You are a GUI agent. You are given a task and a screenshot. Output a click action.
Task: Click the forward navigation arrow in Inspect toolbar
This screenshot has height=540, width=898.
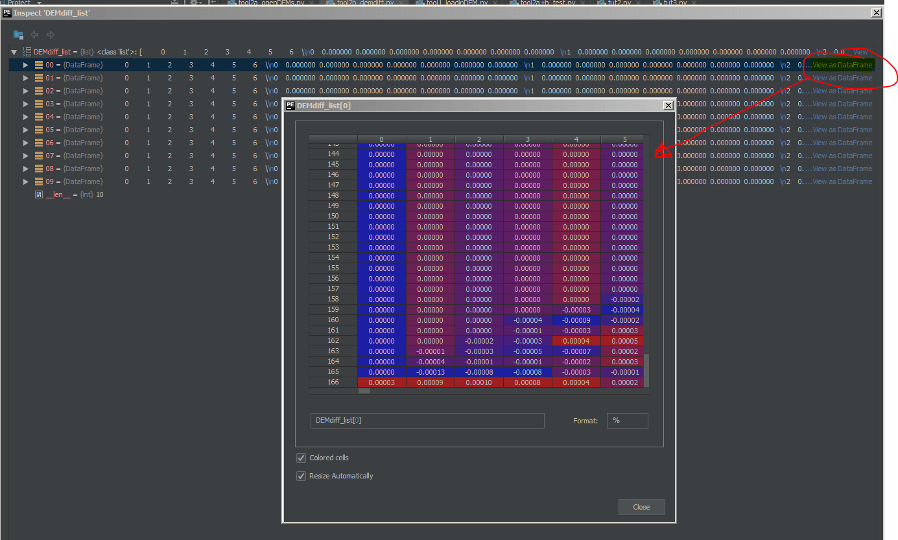(51, 35)
